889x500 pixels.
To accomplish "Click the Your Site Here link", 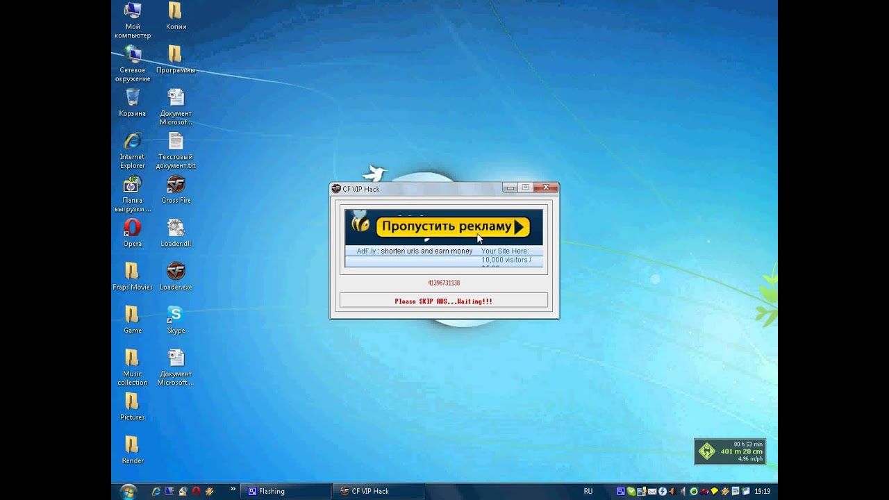I will click(505, 251).
